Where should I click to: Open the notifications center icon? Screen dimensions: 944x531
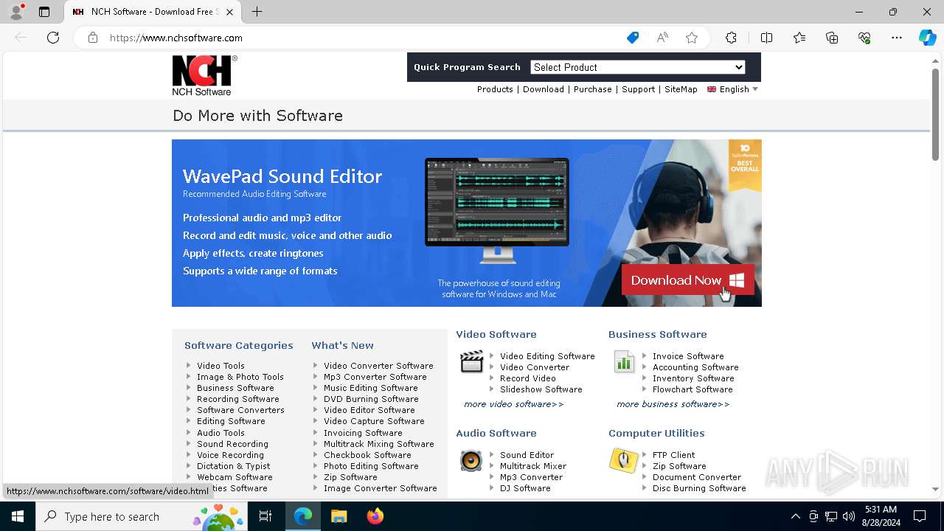[x=920, y=516]
